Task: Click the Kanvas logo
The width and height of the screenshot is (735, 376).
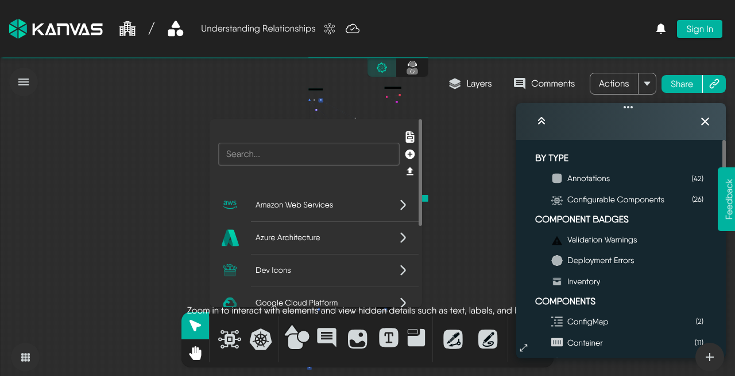Action: [x=56, y=29]
